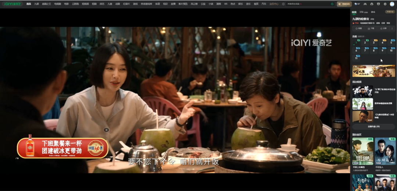Click the search input field
This screenshot has width=397, height=191.
click(308, 4)
